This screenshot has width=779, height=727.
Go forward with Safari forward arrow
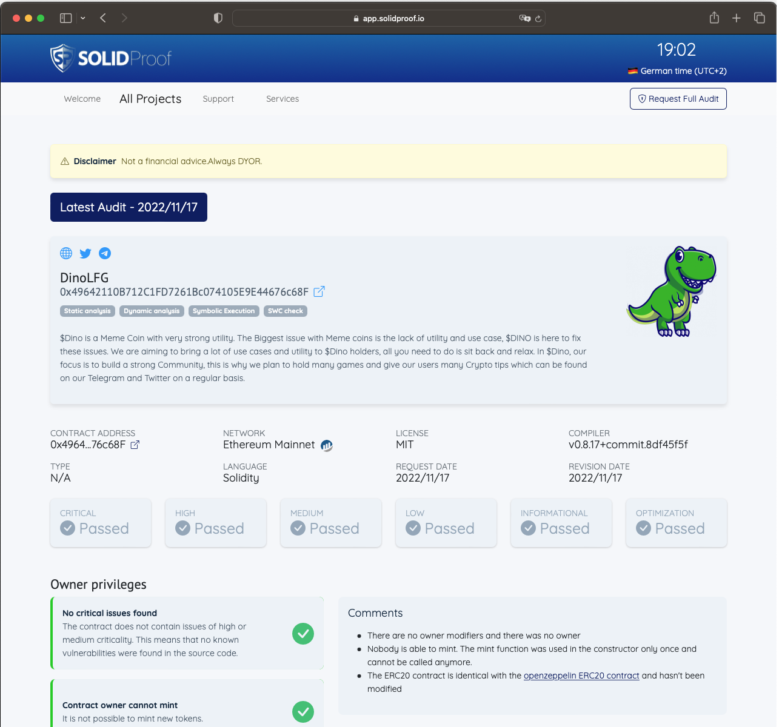[x=124, y=18]
